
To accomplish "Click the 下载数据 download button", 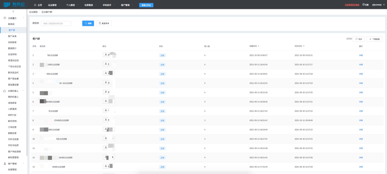I will point(374,39).
